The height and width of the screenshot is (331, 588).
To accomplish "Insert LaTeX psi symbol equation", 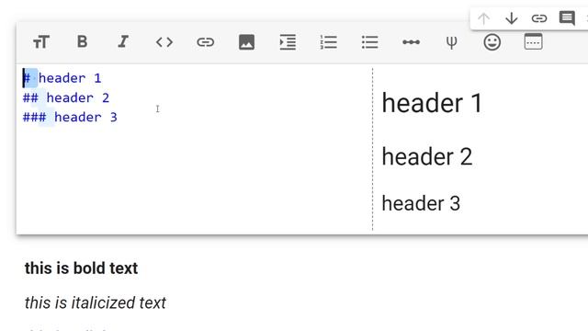I will [x=451, y=42].
